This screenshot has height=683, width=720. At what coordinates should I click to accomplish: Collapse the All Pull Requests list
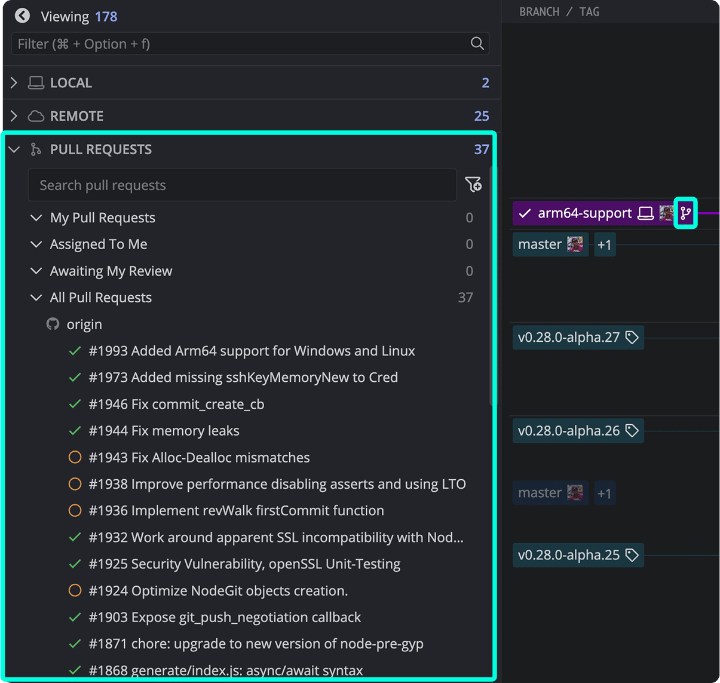coord(36,297)
